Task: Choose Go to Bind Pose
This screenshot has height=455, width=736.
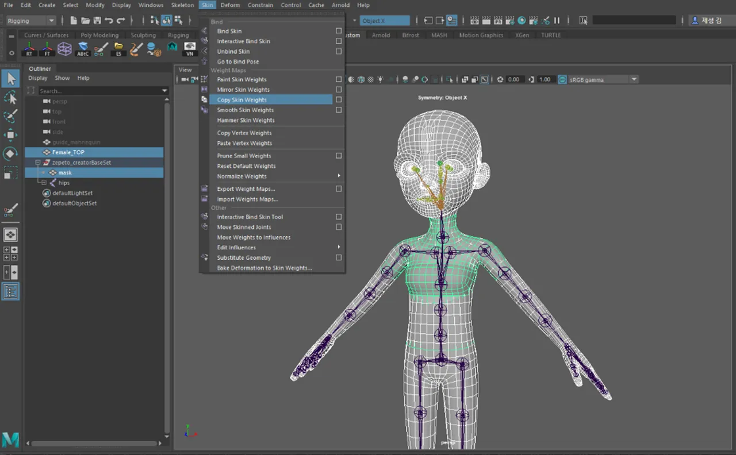Action: point(237,61)
